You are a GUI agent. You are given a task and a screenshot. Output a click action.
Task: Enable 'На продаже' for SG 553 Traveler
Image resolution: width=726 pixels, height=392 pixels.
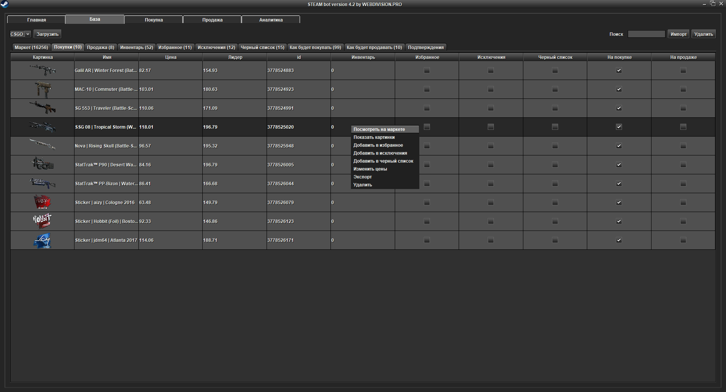(683, 108)
